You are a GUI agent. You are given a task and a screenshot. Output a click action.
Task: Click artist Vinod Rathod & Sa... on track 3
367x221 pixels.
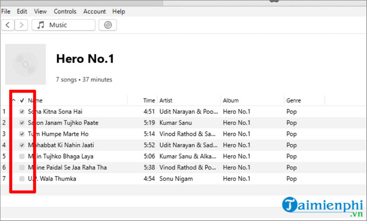click(187, 134)
